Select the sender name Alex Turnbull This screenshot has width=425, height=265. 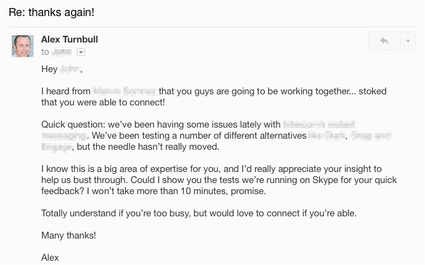pyautogui.click(x=70, y=39)
